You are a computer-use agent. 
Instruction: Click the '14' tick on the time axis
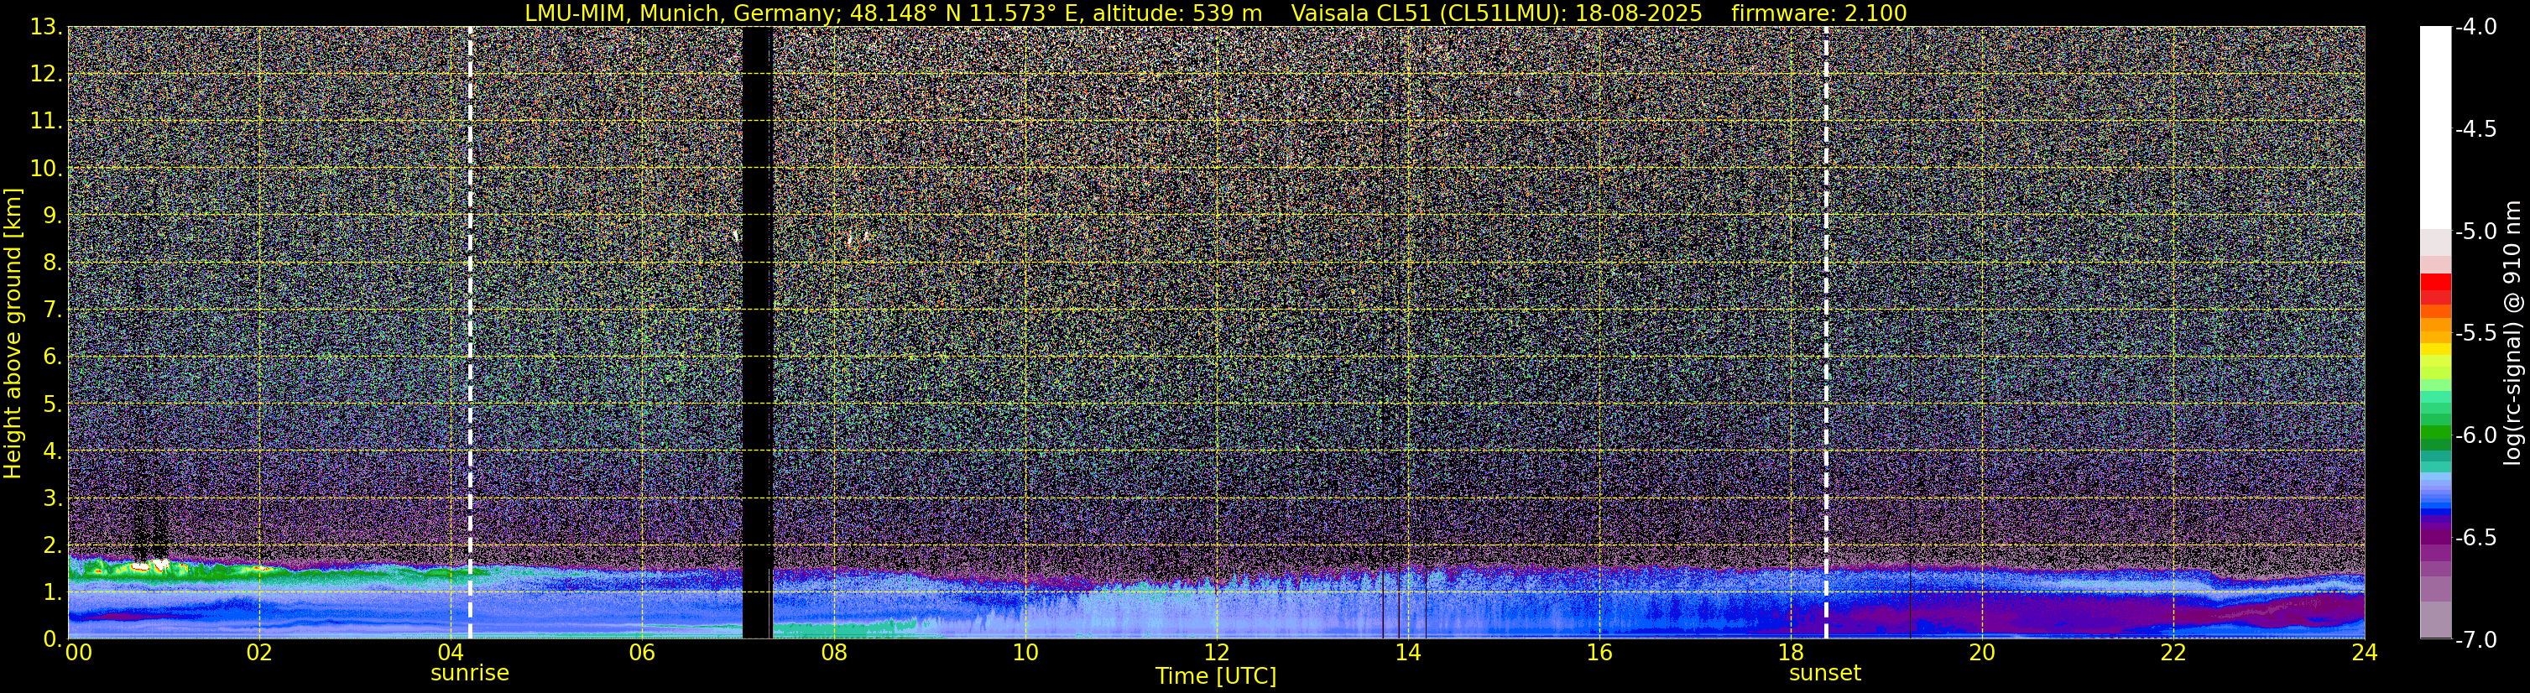pos(1408,654)
